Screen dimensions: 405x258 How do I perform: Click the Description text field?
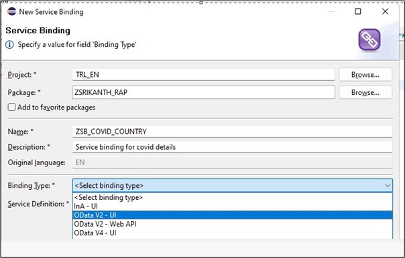(x=233, y=147)
